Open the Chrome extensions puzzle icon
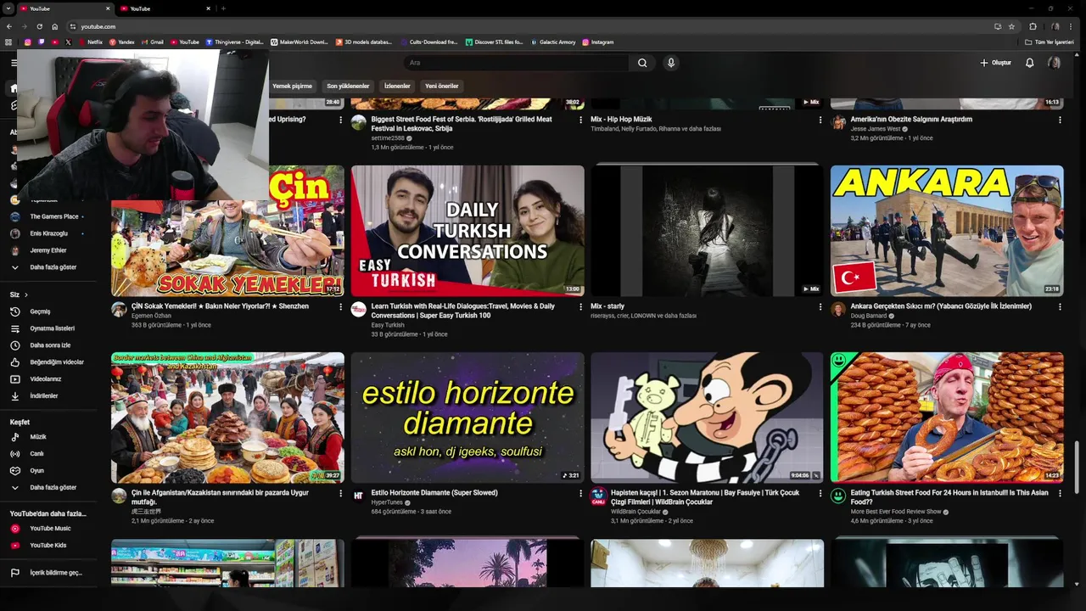Image resolution: width=1086 pixels, height=611 pixels. tap(1033, 26)
